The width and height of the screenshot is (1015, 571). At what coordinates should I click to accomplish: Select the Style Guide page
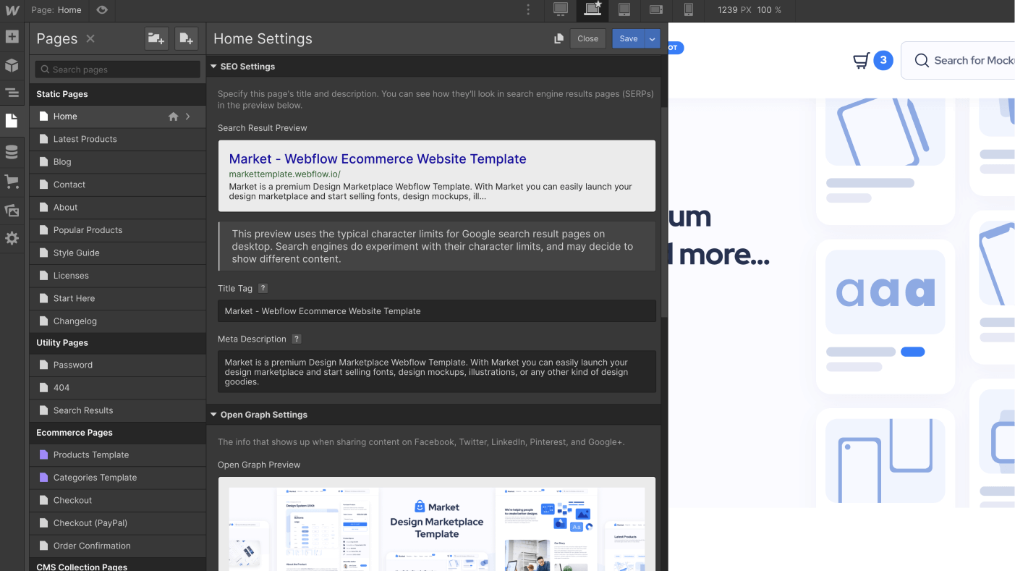pyautogui.click(x=118, y=253)
